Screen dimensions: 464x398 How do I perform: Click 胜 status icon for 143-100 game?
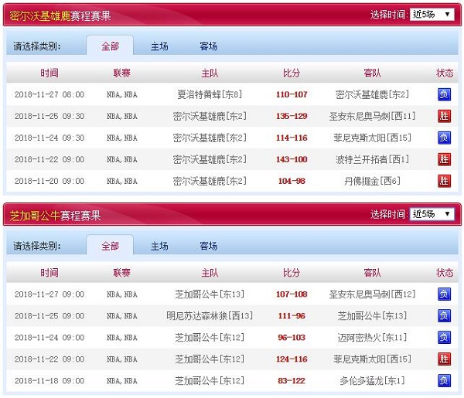click(x=444, y=159)
